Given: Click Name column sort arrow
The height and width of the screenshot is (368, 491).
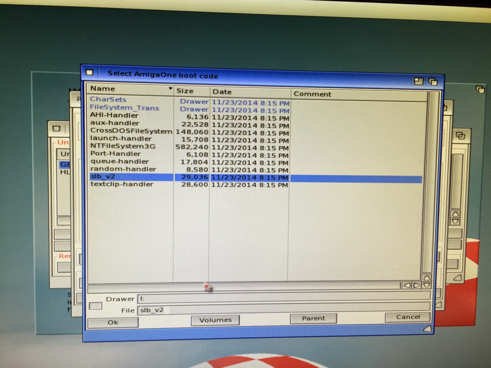Looking at the screenshot, I should [170, 89].
